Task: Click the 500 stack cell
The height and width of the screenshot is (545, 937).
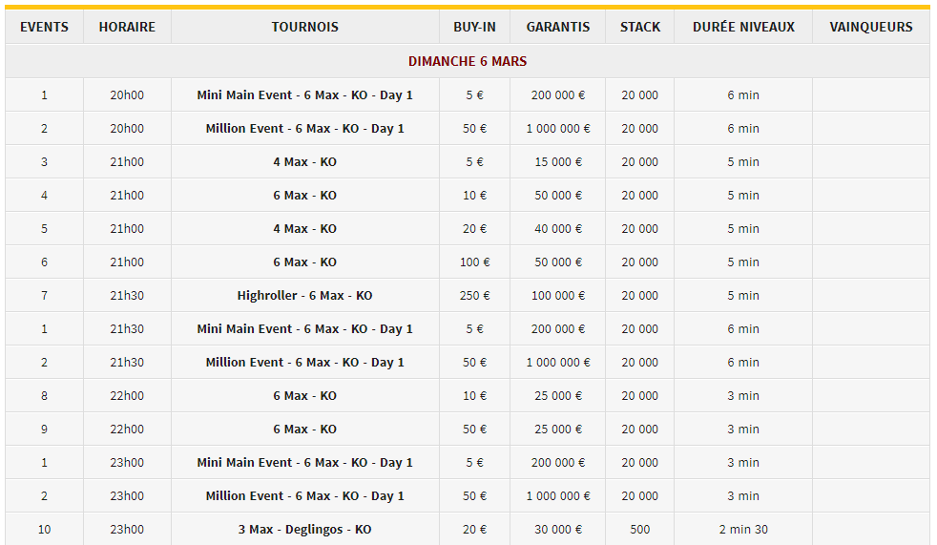Action: [x=639, y=530]
